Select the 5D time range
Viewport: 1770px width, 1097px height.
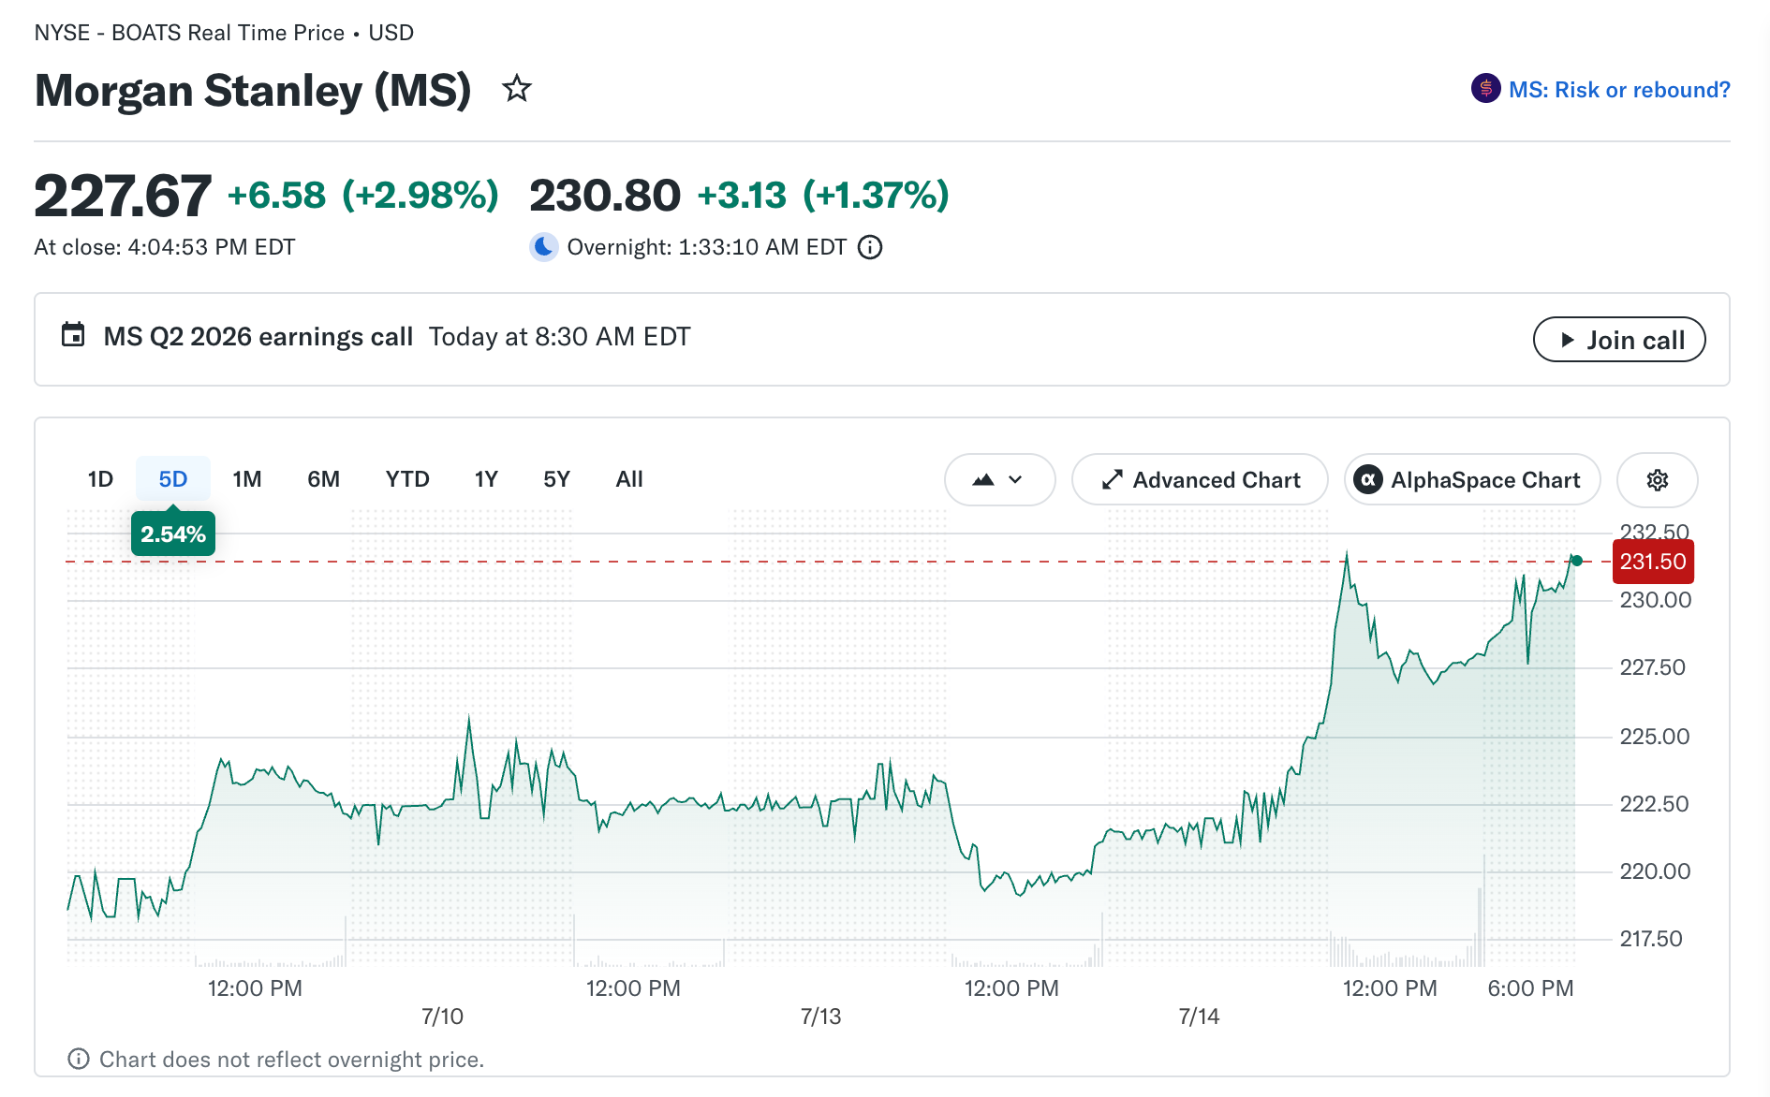[x=173, y=479]
